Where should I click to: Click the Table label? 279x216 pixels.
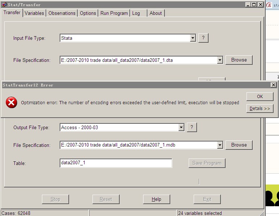(x=20, y=163)
